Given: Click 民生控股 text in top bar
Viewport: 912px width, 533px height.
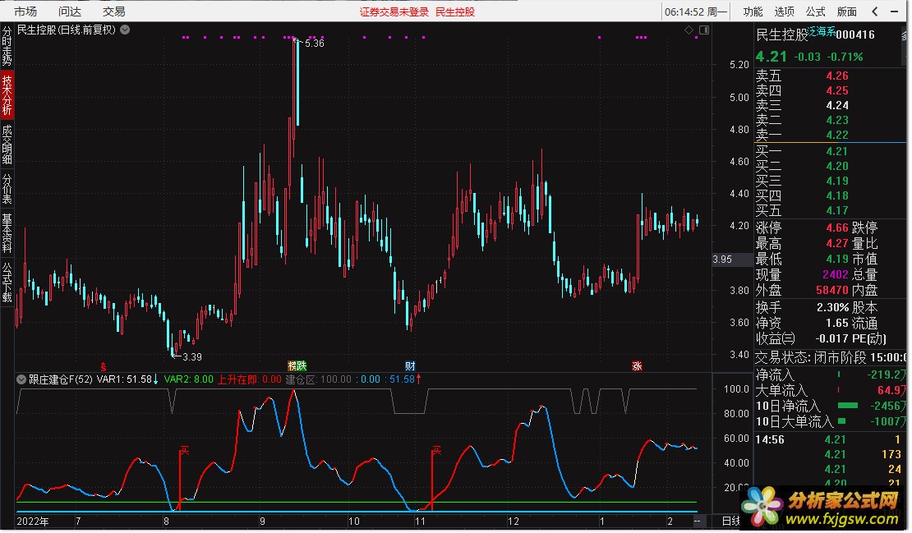Looking at the screenshot, I should (x=455, y=11).
